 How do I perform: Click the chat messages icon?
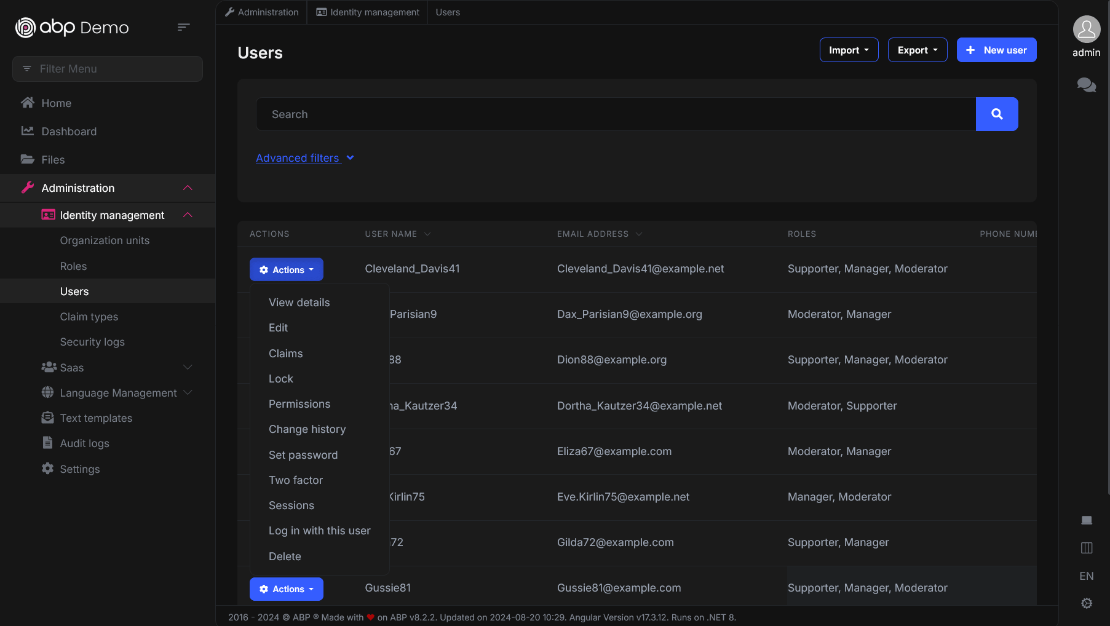click(x=1087, y=85)
